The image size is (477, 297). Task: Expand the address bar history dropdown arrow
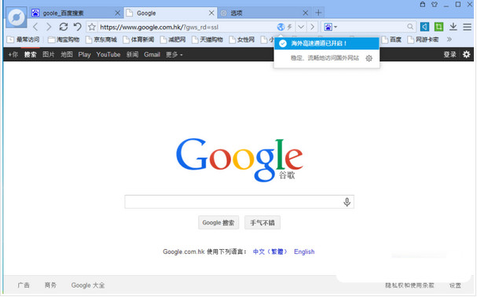pyautogui.click(x=301, y=27)
